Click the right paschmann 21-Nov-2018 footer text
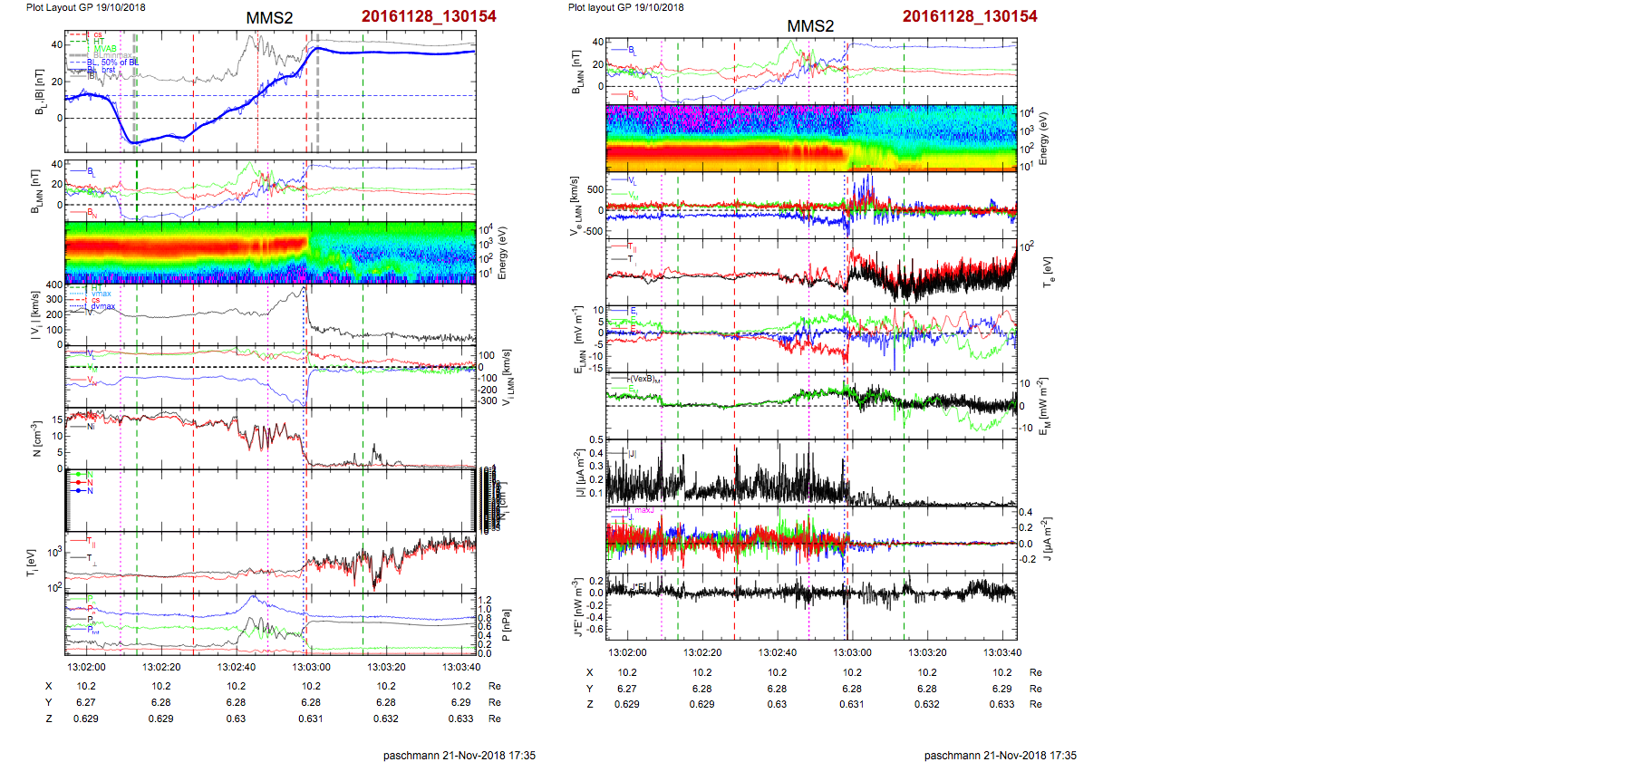This screenshot has height=762, width=1635. [1000, 755]
